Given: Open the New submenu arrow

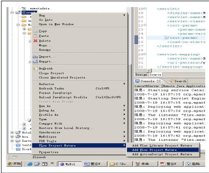Looking at the screenshot, I should point(124,15).
